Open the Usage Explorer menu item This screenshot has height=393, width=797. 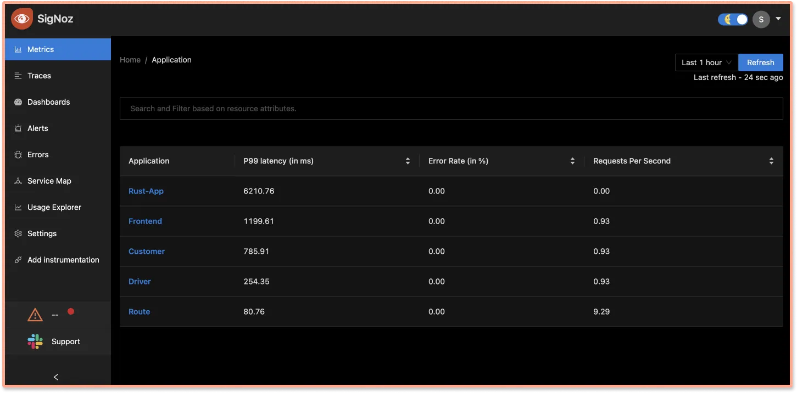[x=58, y=207]
